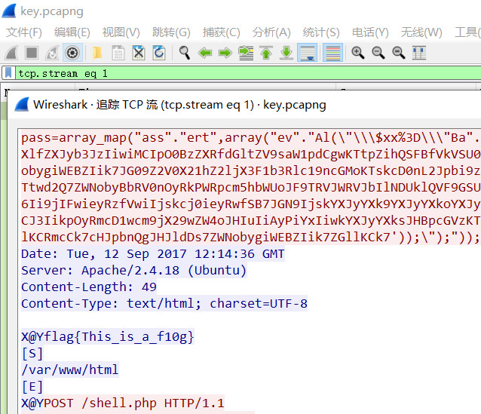Open the 电话(Y) menu
The width and height of the screenshot is (481, 414).
click(370, 32)
